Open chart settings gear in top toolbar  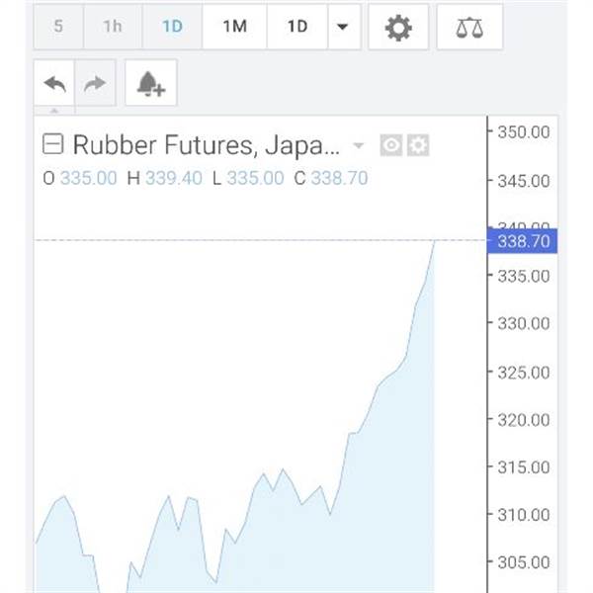tap(398, 27)
